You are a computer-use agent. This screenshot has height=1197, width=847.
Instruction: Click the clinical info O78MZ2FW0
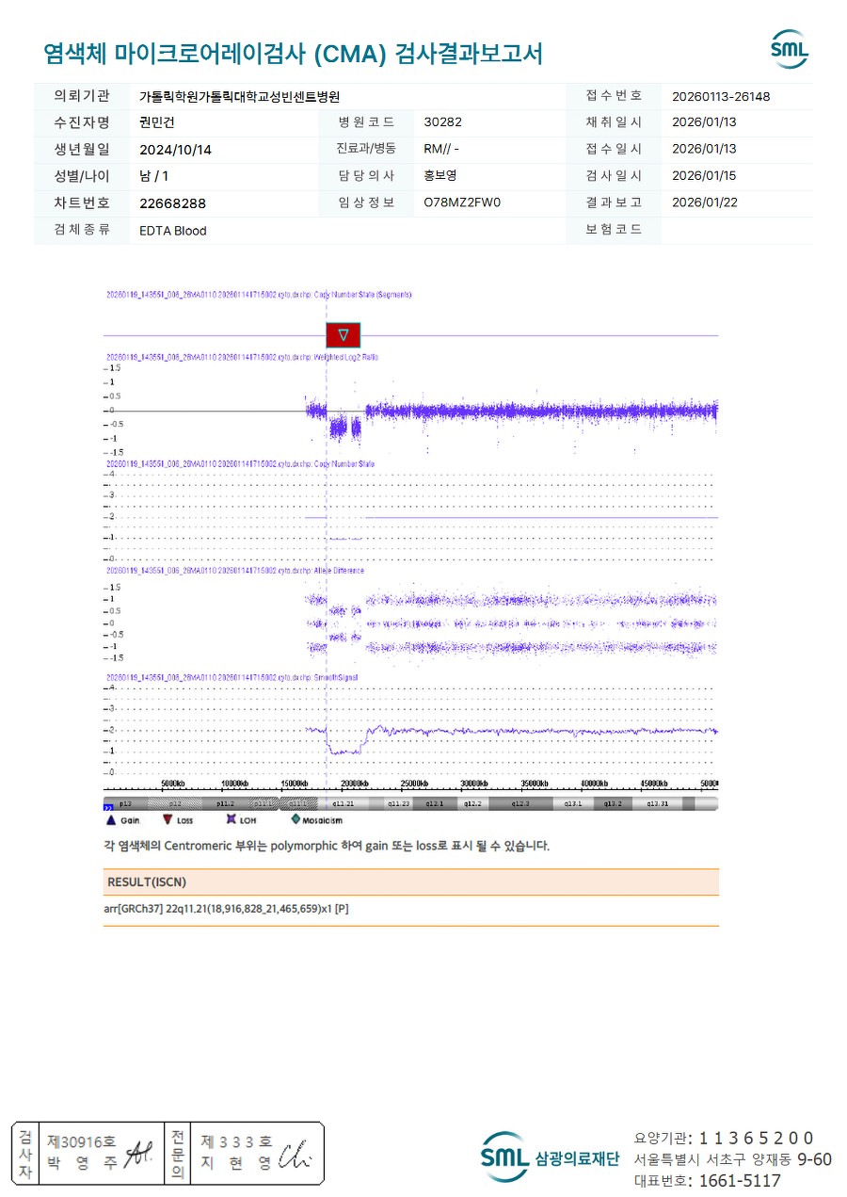tap(463, 202)
